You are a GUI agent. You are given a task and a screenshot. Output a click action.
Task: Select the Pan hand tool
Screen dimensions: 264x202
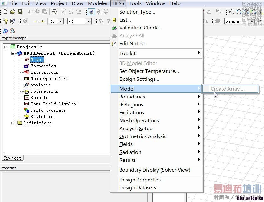click(232, 12)
